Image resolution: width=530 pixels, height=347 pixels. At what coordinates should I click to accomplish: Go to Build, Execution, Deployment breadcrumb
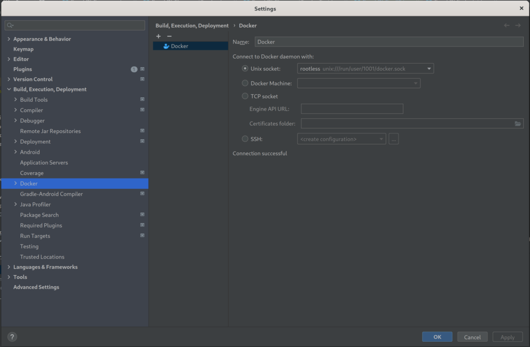click(x=192, y=25)
